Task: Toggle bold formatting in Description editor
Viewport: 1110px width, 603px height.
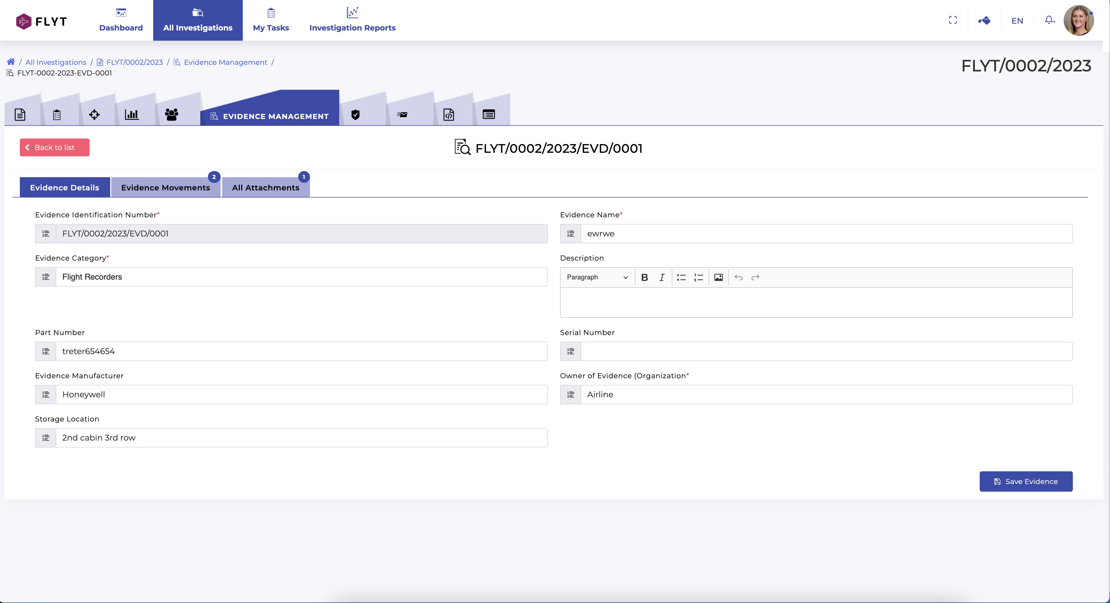Action: coord(645,278)
